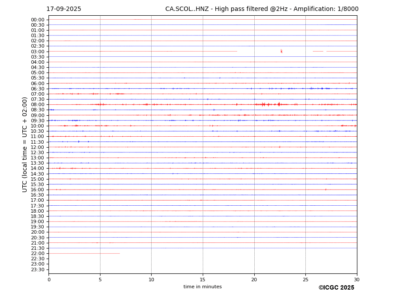The image size is (405, 304).
Task: Click the x-axis tick label 0
Action: click(x=49, y=280)
